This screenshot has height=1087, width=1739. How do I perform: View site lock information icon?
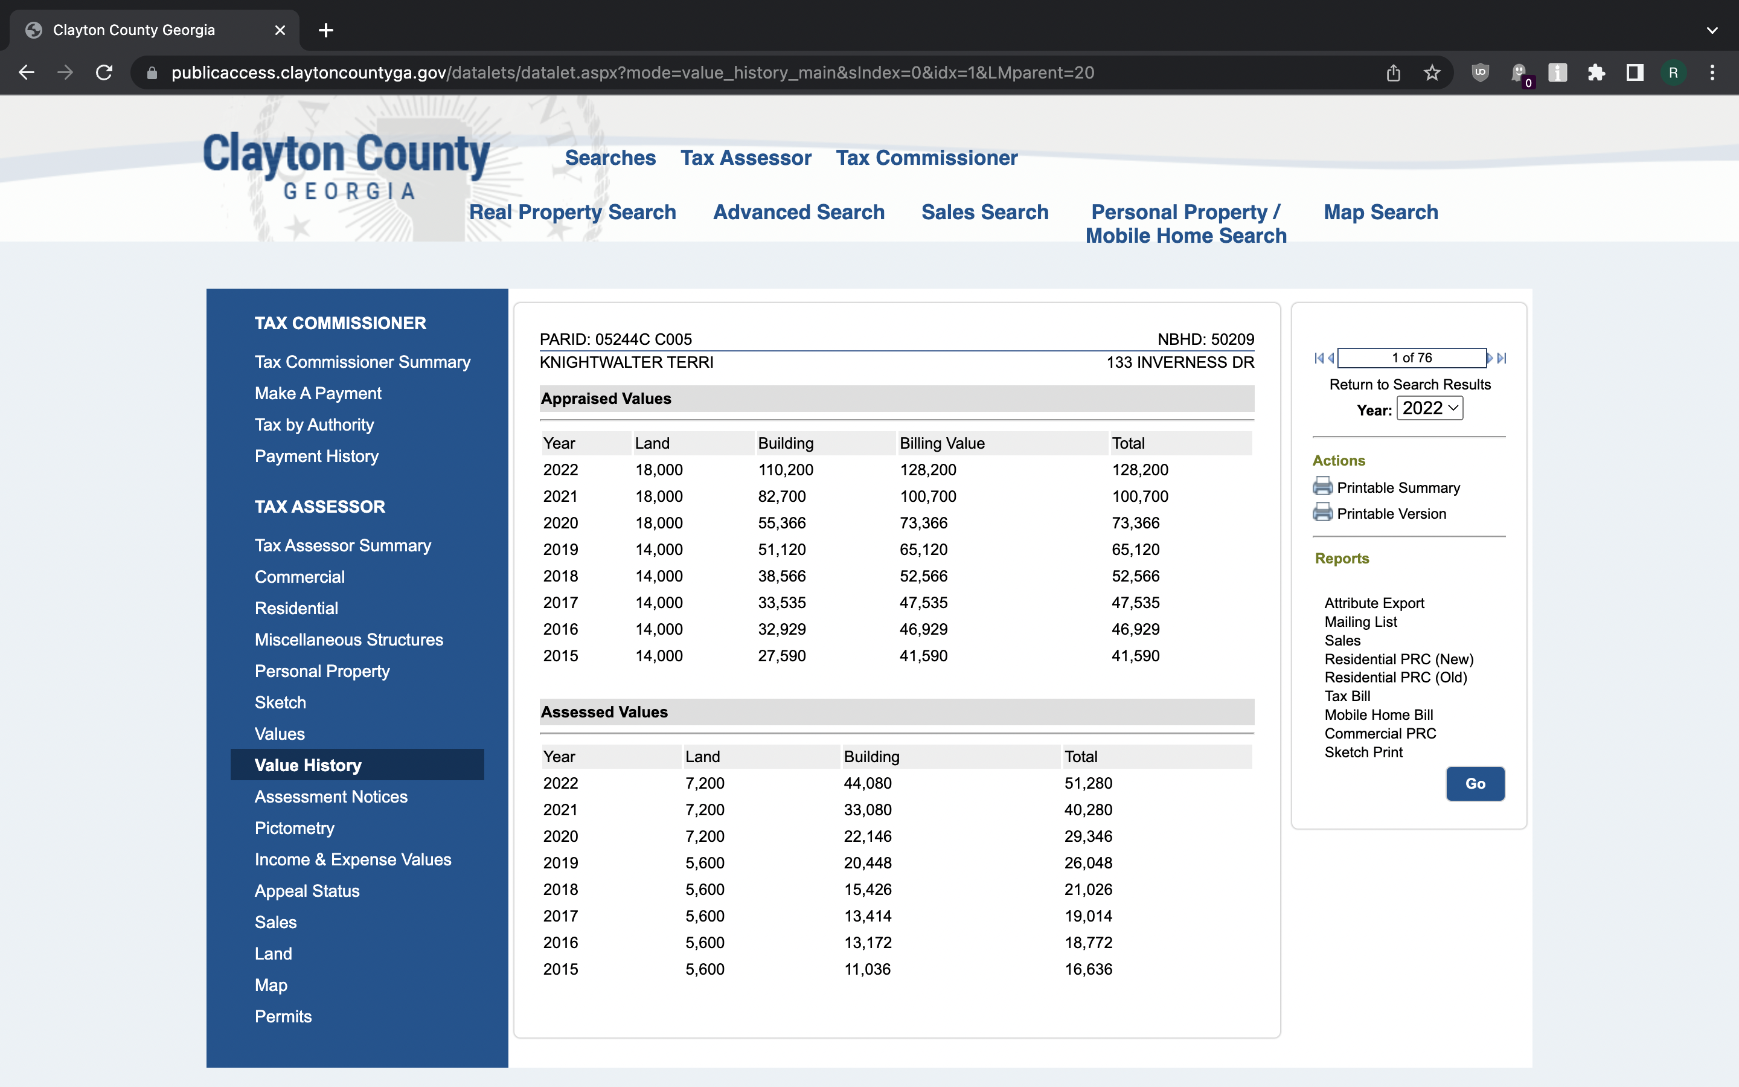coord(152,72)
